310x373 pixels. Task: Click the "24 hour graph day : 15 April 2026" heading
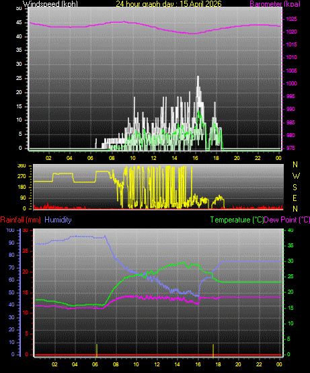(x=169, y=4)
